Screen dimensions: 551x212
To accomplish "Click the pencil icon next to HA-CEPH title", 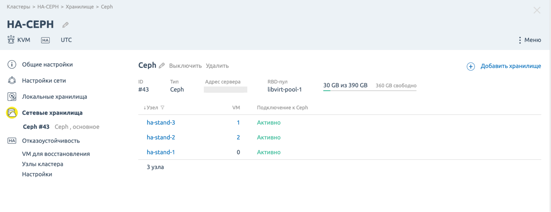I will coord(65,25).
